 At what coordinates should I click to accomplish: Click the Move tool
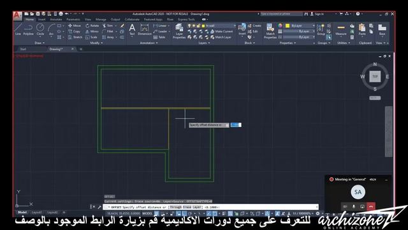tap(75, 26)
